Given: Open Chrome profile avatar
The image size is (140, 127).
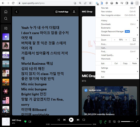Looking at the screenshot, I should (132, 3).
